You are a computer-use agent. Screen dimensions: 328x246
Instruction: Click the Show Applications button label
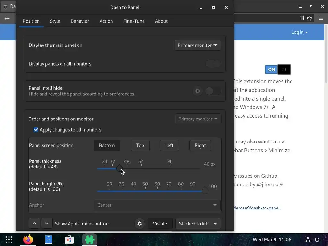82,224
